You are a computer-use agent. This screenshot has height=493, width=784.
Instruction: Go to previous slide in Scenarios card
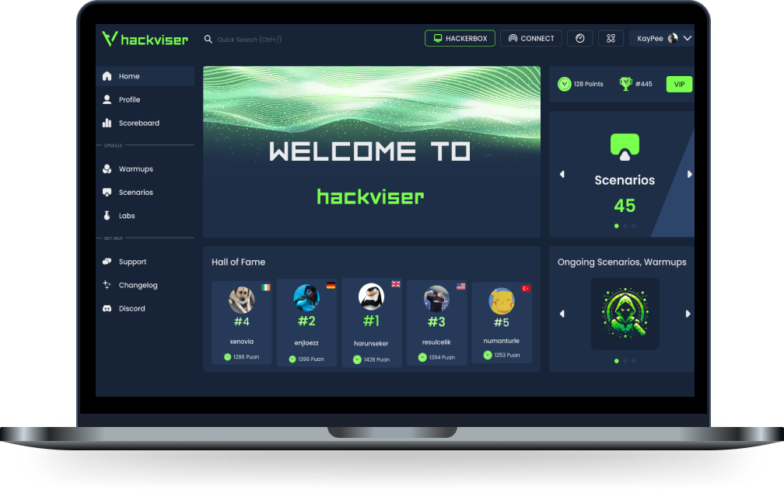point(562,174)
